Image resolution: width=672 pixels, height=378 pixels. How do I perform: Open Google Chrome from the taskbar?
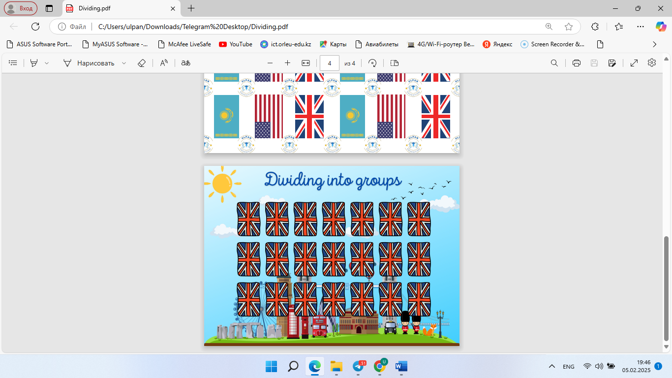click(x=380, y=366)
